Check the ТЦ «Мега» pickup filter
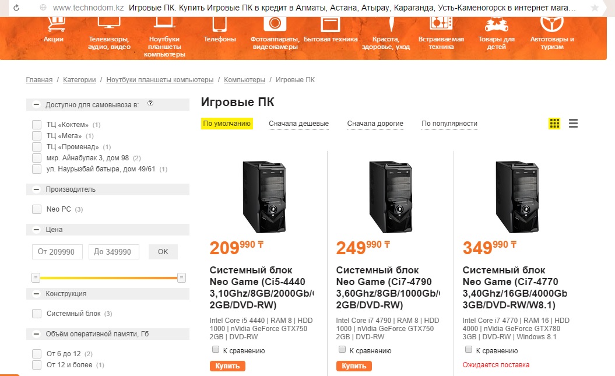This screenshot has height=376, width=615. click(x=37, y=136)
